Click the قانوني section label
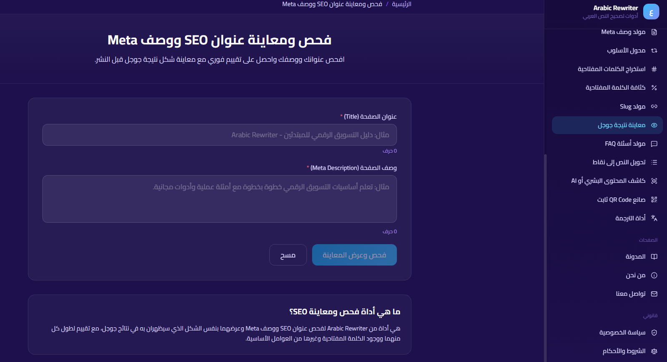 tap(650, 316)
